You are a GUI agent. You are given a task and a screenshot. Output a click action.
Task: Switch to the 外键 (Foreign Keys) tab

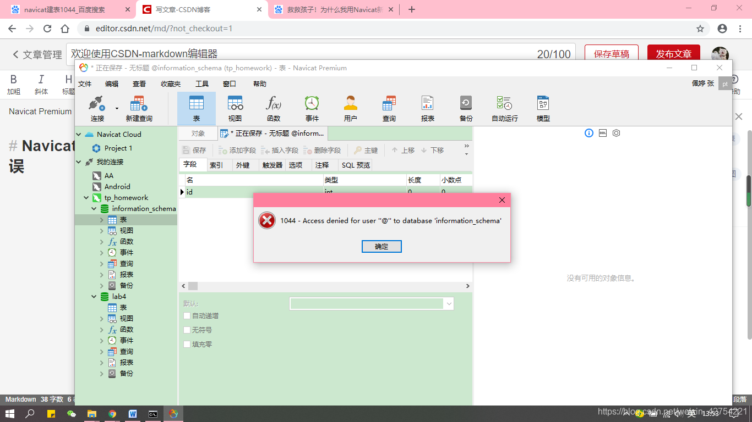click(x=243, y=165)
